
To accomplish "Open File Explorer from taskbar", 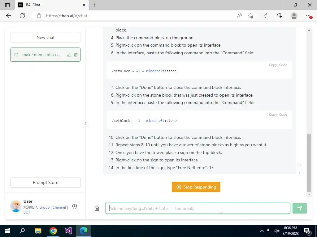I will point(38,231).
